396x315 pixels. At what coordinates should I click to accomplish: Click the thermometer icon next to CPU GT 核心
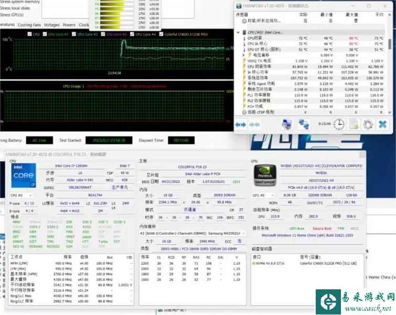(x=244, y=49)
